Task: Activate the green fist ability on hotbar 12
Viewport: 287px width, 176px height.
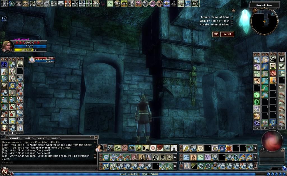Action: (257, 102)
